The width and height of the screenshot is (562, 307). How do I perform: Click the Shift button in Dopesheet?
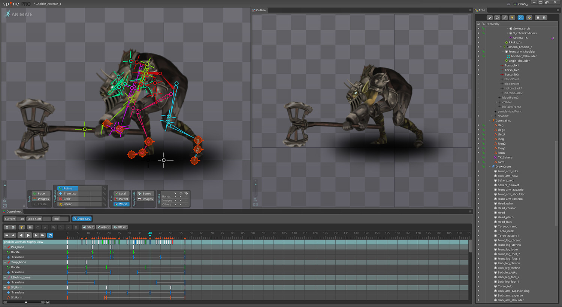point(88,227)
